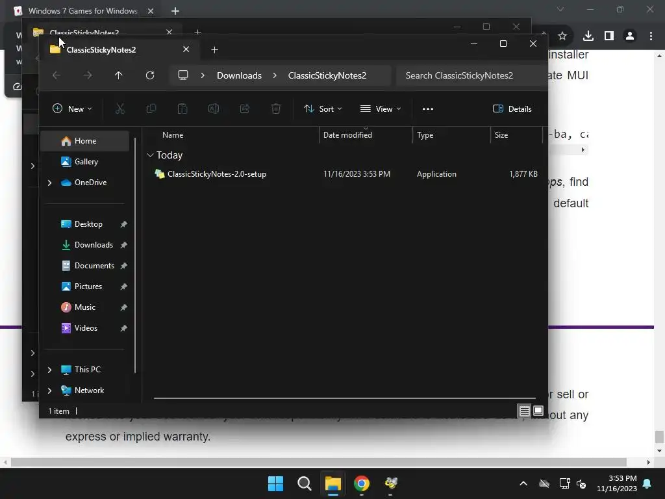Sort by Type column header
Viewport: 665px width, 499px height.
(451, 135)
